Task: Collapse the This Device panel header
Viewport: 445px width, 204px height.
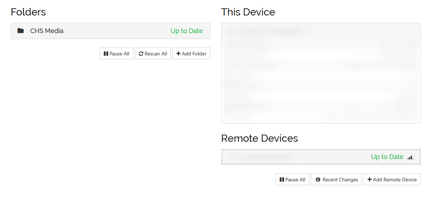Action: coord(321,31)
